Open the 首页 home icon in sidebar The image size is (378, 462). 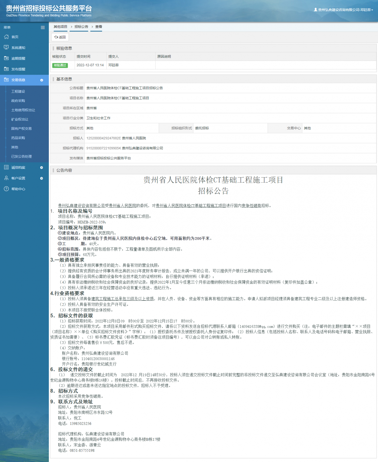6,37
